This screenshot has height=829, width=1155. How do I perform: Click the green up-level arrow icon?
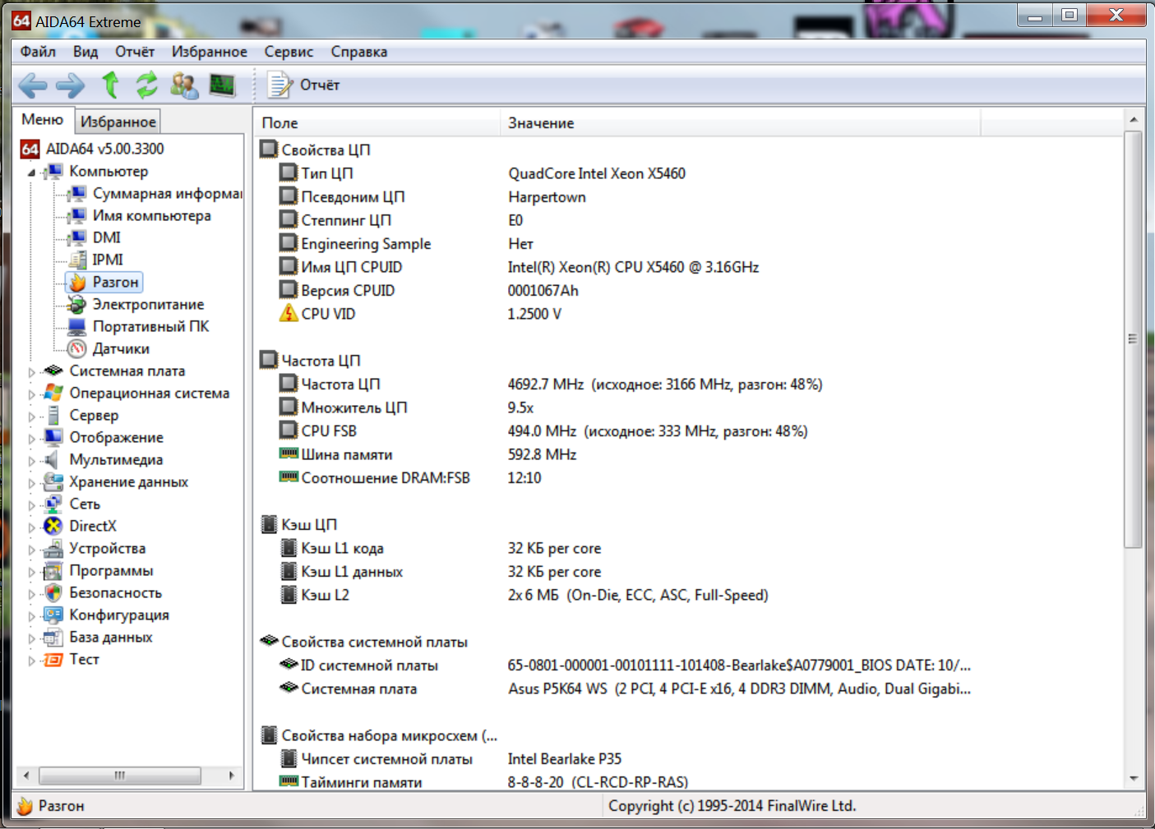[x=110, y=85]
